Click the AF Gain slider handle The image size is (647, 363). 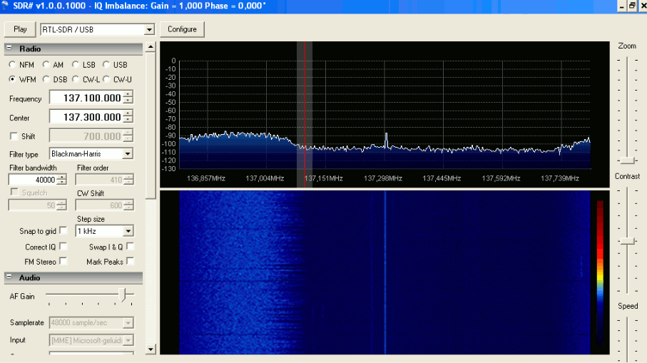coord(124,295)
